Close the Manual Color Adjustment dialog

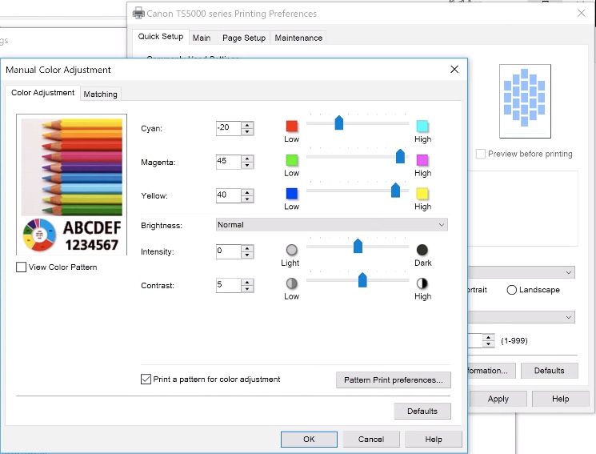[454, 69]
